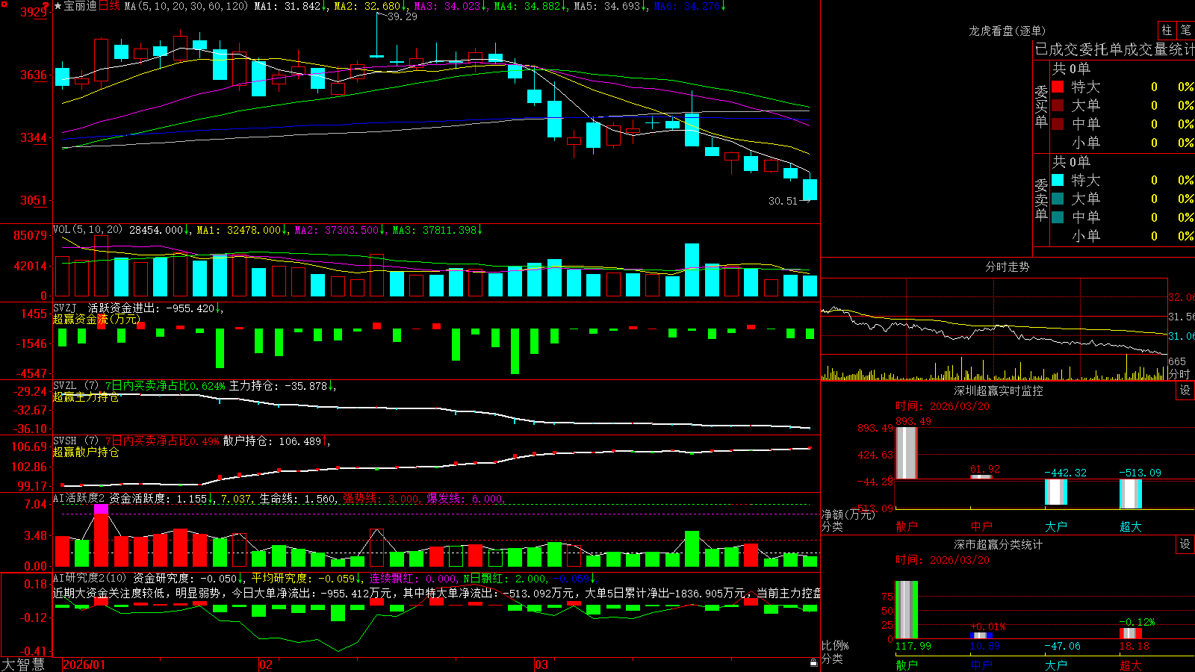The height and width of the screenshot is (672, 1195).
Task: Switch to 笔 tick view in 龙虎看盘
Action: click(x=1186, y=30)
